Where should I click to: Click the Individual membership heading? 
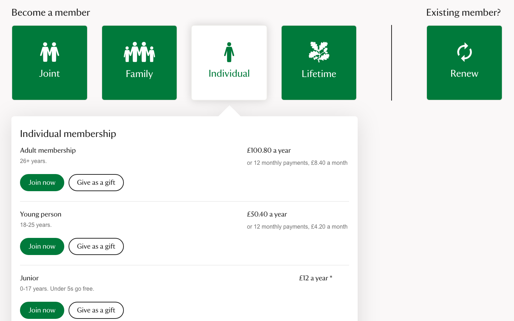tap(68, 134)
